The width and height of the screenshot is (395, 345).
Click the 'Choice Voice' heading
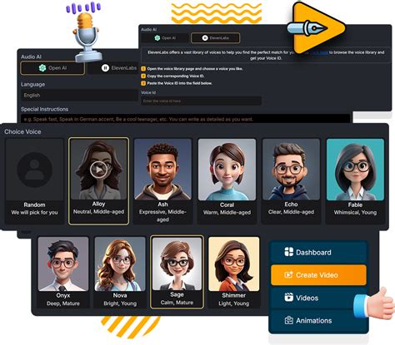point(22,132)
